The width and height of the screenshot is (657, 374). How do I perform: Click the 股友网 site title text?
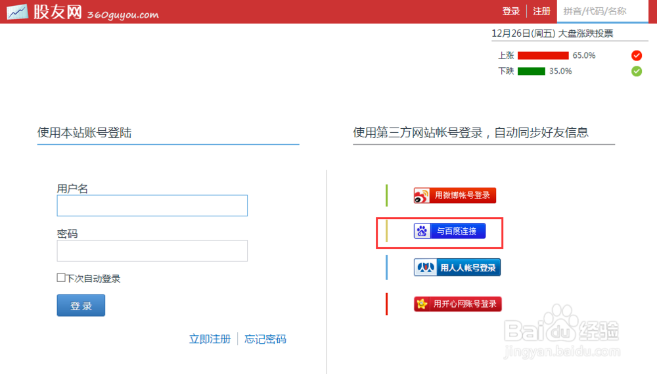(58, 12)
